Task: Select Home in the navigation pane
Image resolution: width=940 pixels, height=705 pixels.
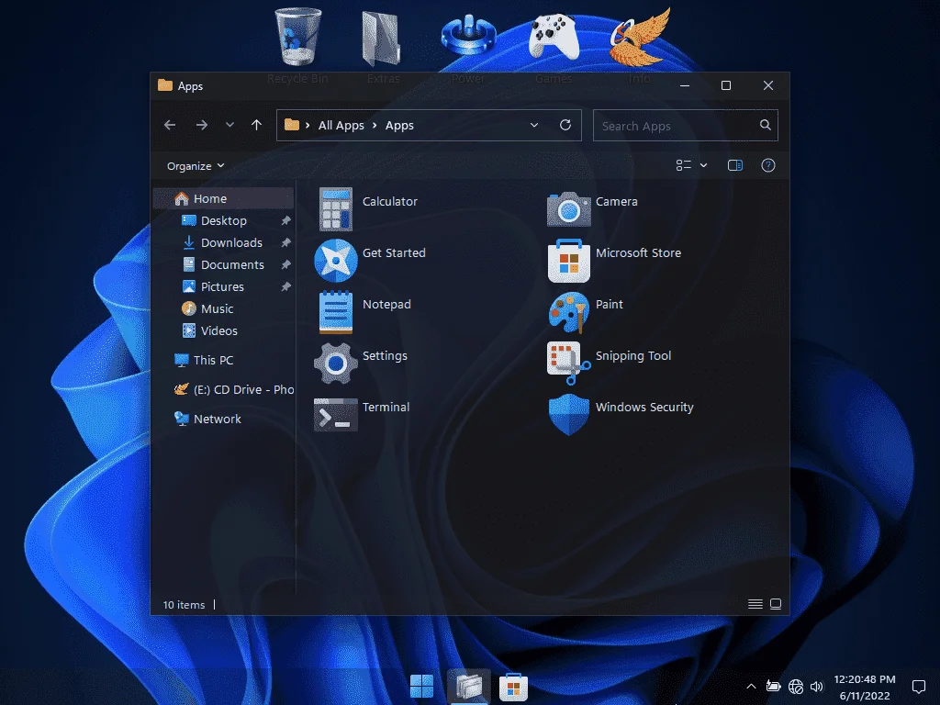Action: click(223, 198)
